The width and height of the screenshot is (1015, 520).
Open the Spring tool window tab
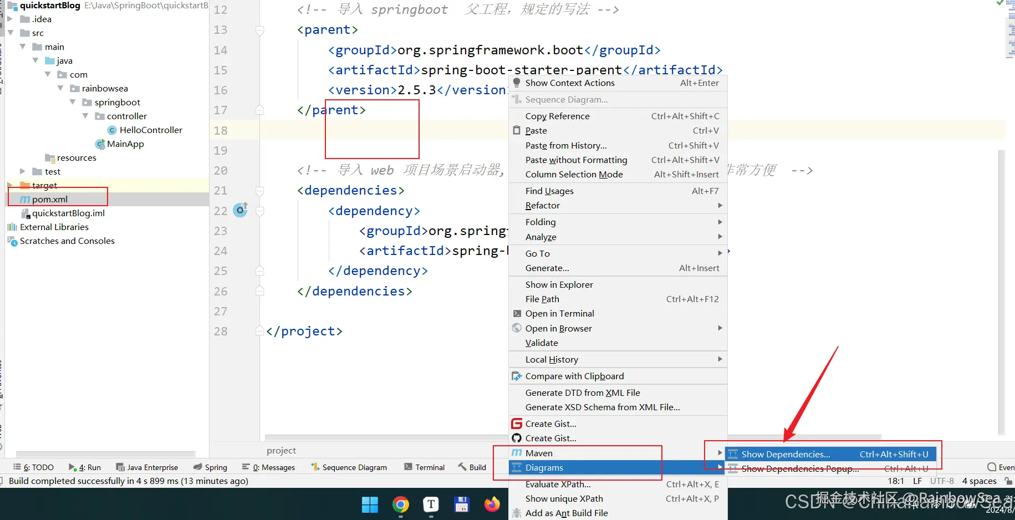[210, 467]
